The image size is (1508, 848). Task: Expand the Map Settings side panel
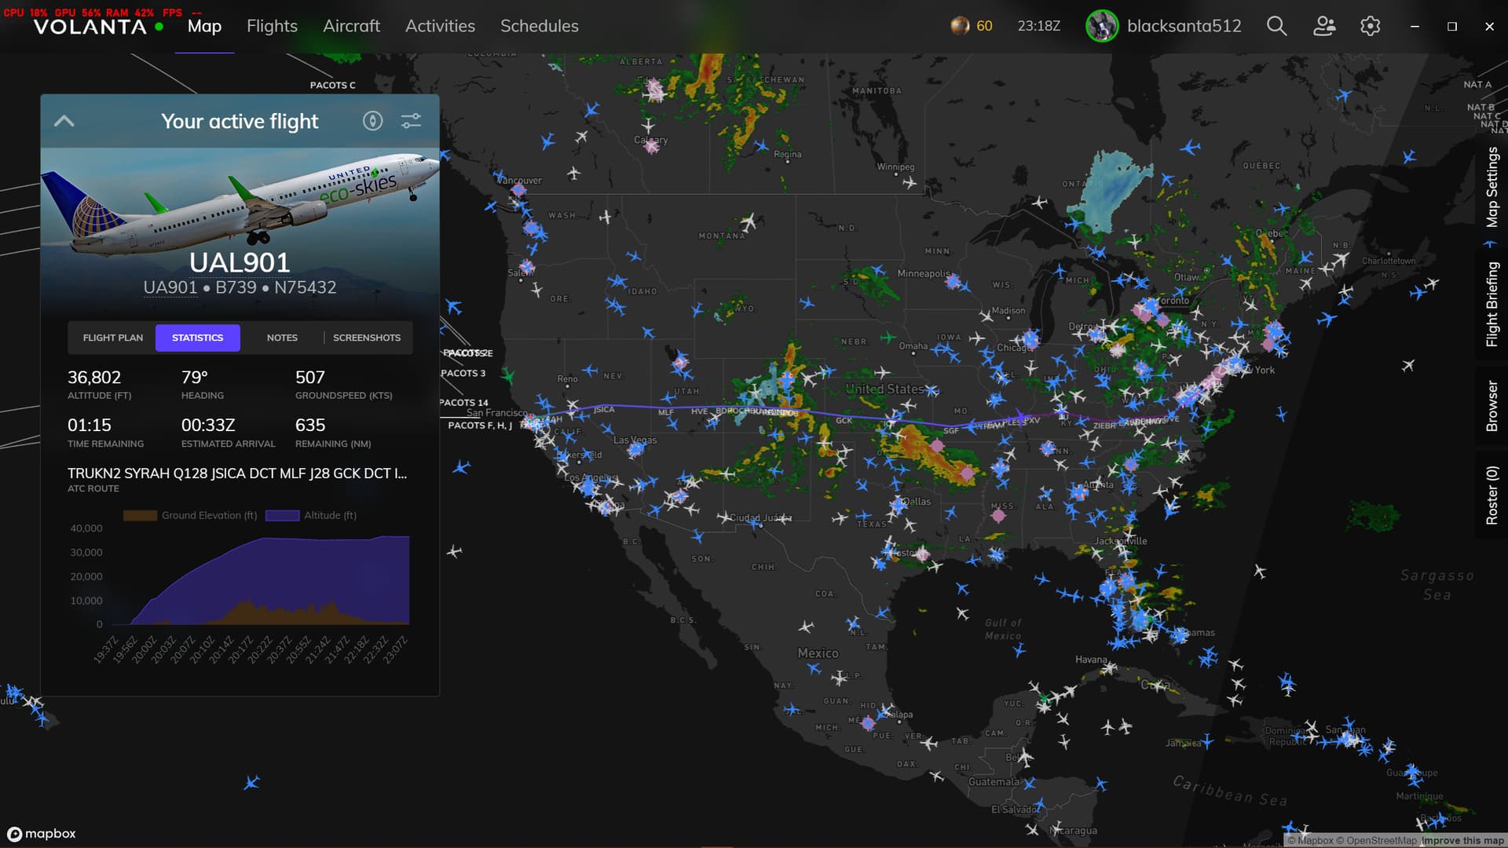point(1492,187)
